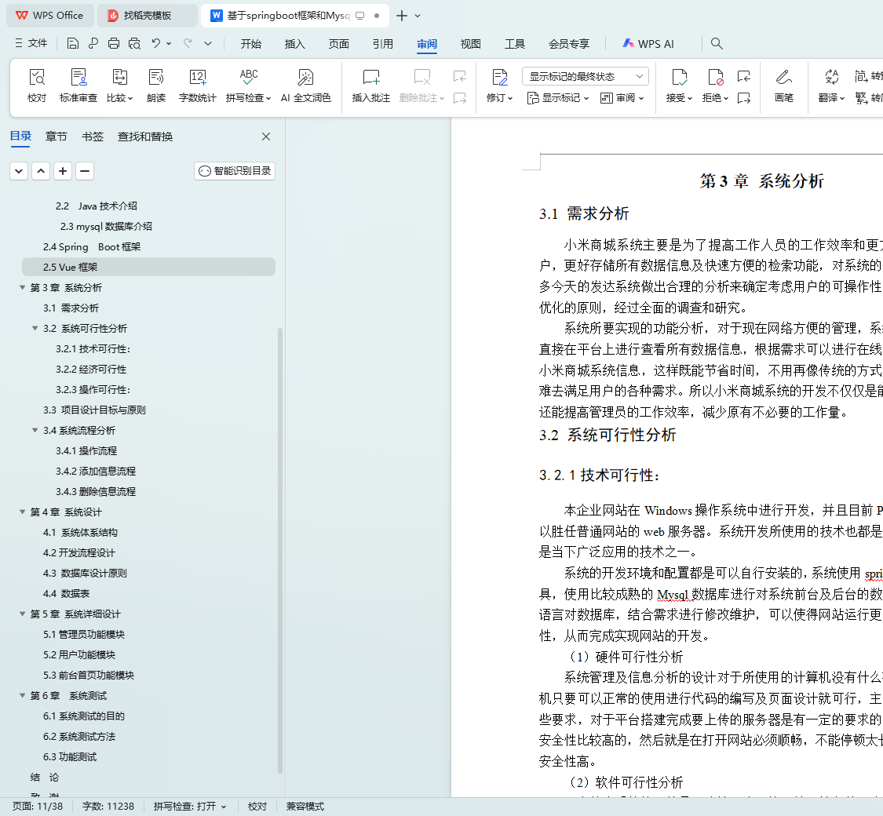Click the export to PDF icon
Screen dimensions: 883x816
coord(93,43)
